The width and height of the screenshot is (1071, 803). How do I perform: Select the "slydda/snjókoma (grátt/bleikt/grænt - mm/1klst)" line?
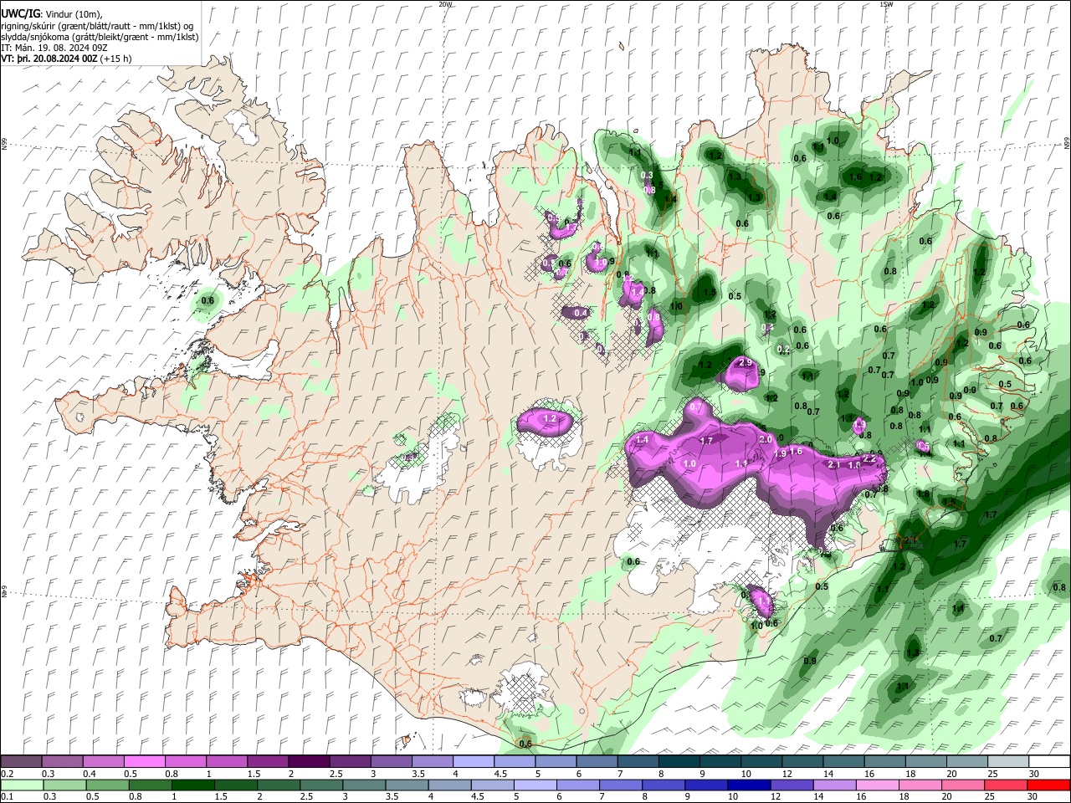100,37
